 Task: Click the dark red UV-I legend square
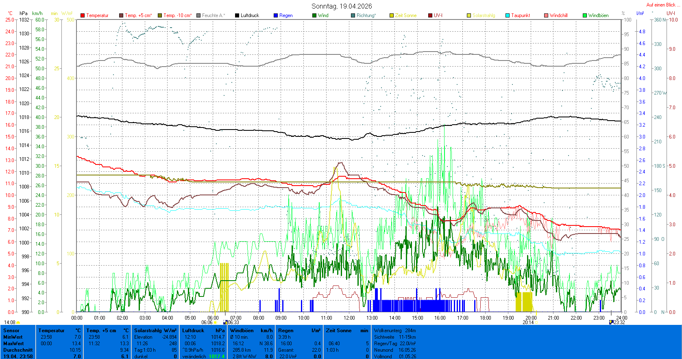(x=430, y=15)
